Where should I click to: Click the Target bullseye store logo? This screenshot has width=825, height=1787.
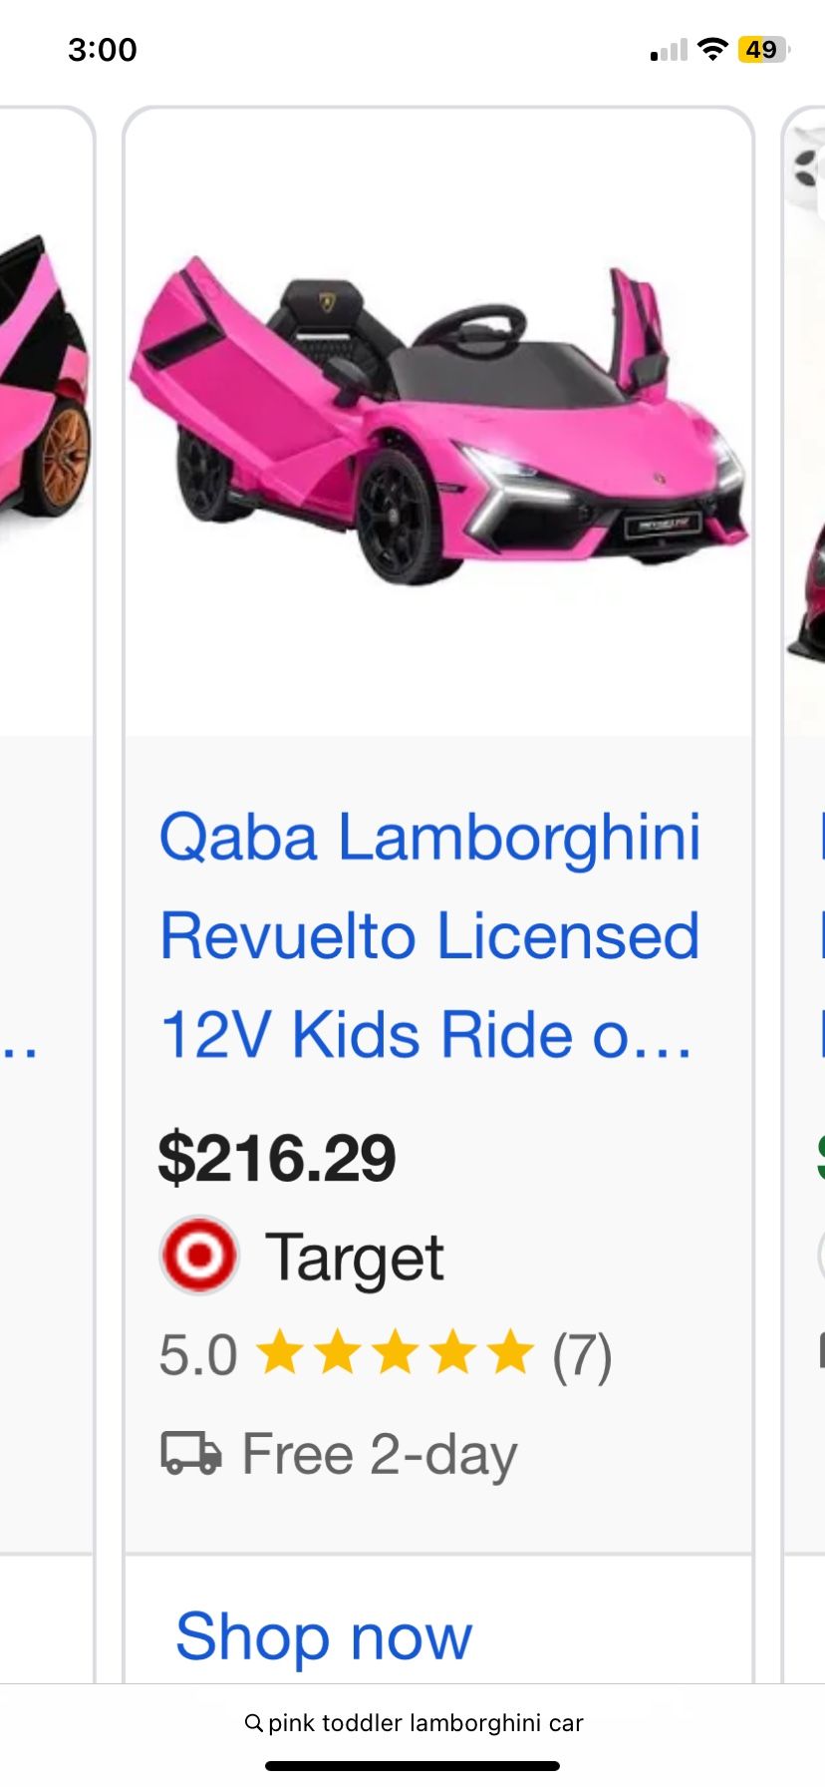pos(198,1254)
